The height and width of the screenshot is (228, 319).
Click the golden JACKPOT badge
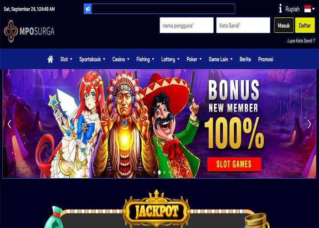pyautogui.click(x=156, y=211)
